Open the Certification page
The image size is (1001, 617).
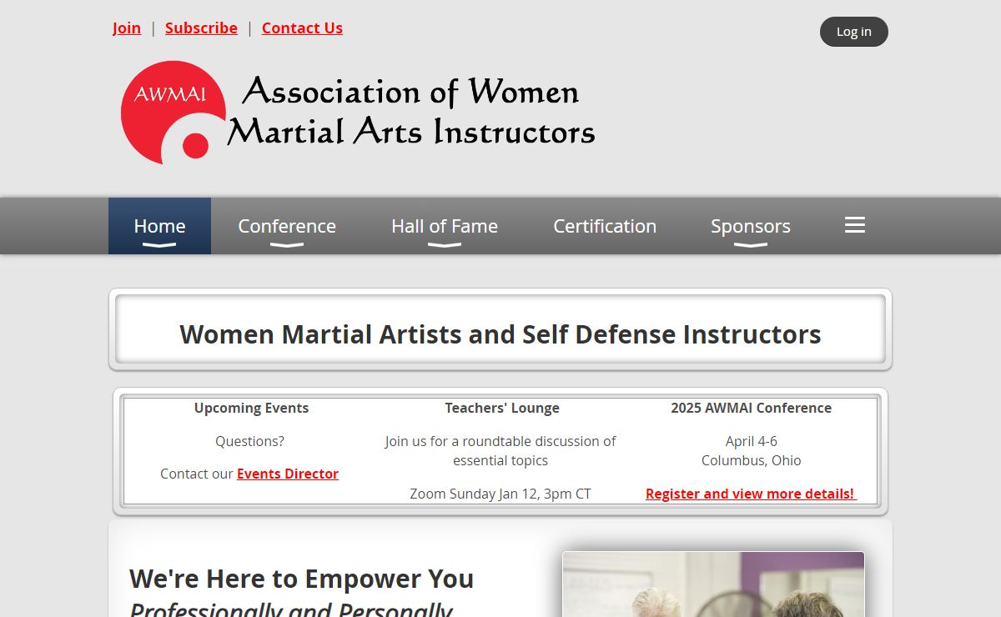605,226
